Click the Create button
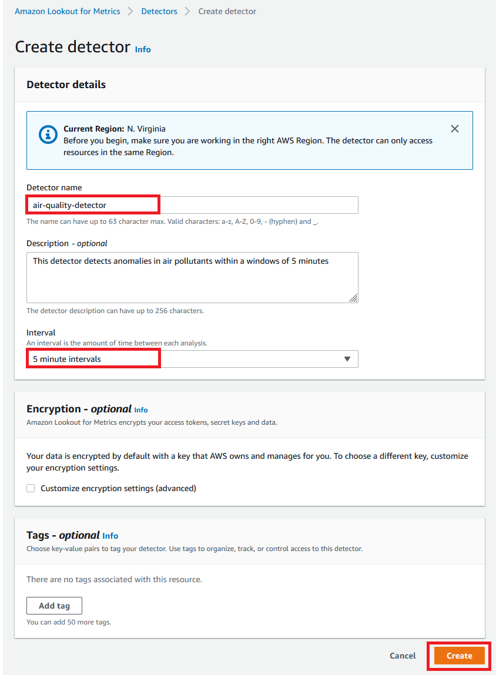Screen dimensions: 496x675 [x=459, y=656]
